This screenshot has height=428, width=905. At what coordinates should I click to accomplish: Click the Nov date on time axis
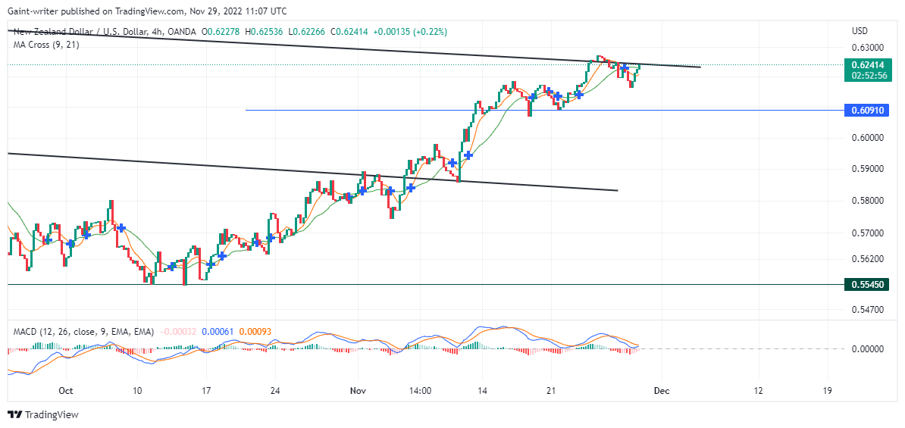click(358, 391)
